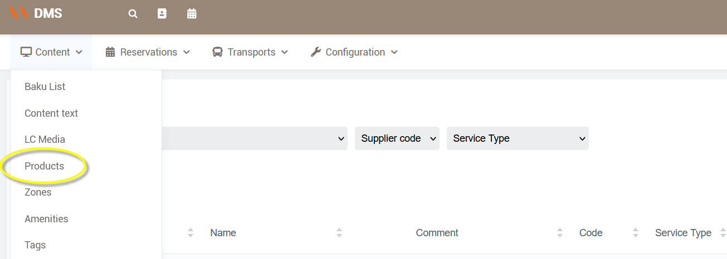
Task: Open the address book icon
Action: 162,14
